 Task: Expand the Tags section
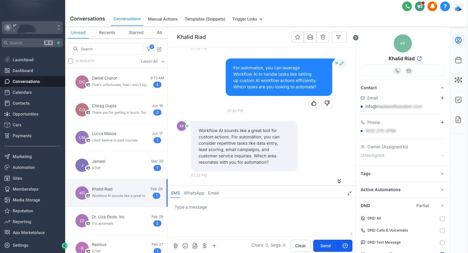402,174
